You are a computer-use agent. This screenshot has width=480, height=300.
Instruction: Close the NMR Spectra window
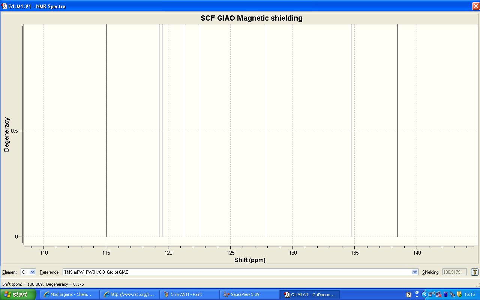[x=475, y=6]
